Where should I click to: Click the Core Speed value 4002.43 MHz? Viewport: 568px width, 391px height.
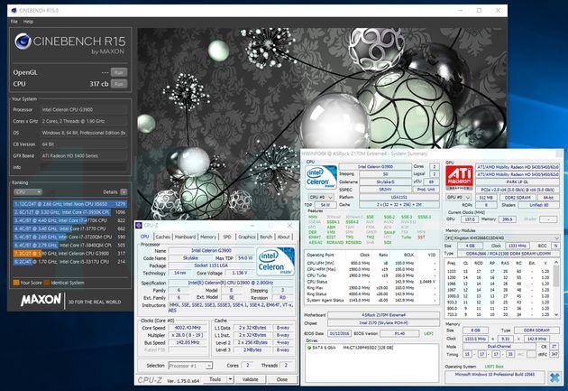[188, 328]
